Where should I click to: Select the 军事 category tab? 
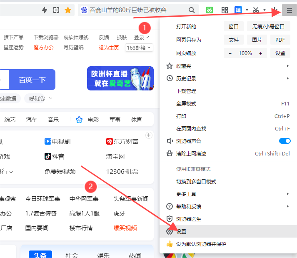(115, 120)
